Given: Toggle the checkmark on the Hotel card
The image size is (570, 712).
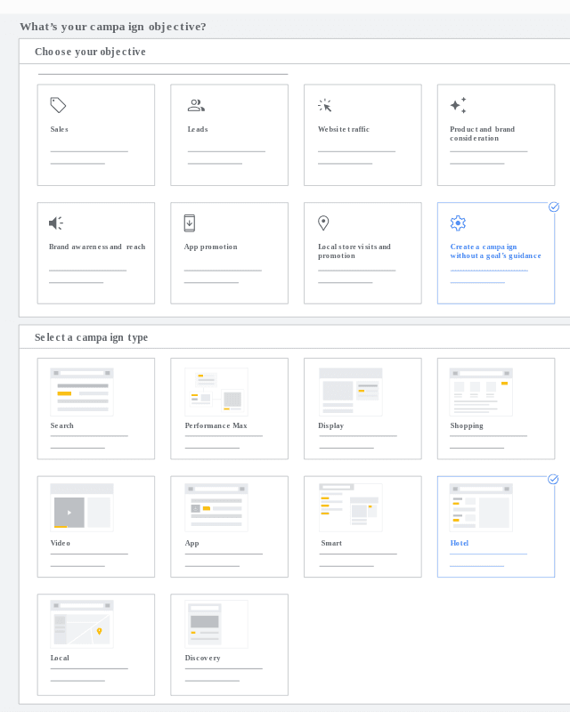Looking at the screenshot, I should tap(553, 479).
